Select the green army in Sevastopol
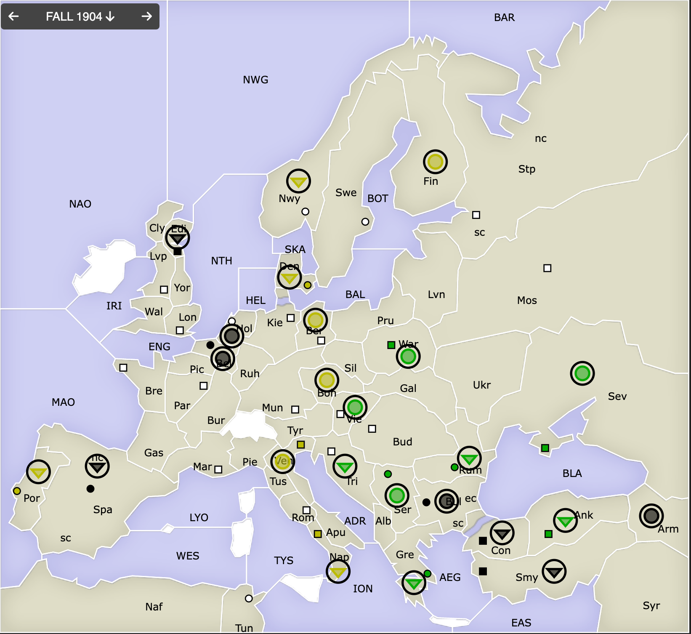691x634 pixels. point(582,373)
